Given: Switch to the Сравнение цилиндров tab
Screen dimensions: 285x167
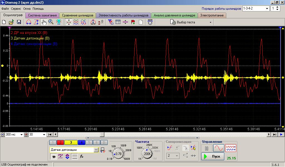Looking at the screenshot, I should [x=78, y=15].
